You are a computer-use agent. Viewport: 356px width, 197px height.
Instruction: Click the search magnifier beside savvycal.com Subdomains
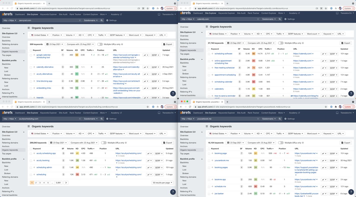pyautogui.click(x=101, y=20)
